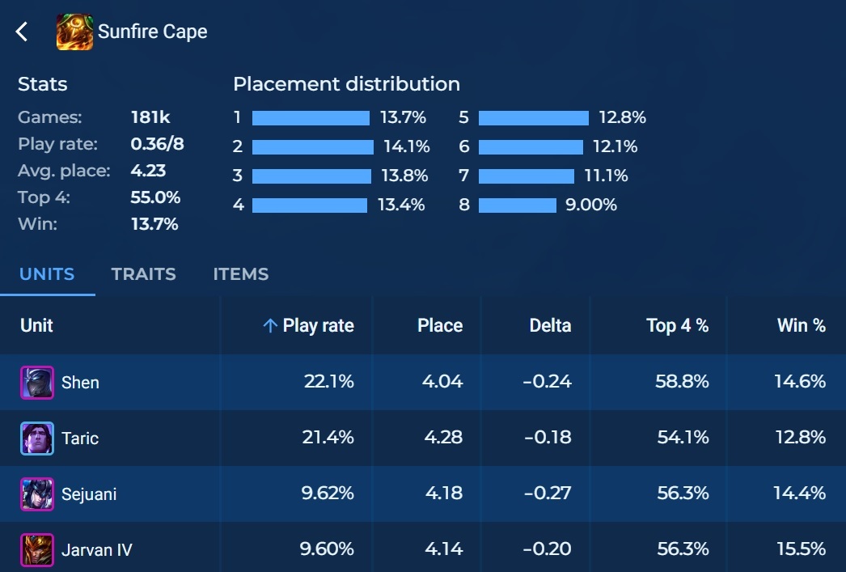
Task: Click the Sunfire Cape item icon
Action: point(74,32)
